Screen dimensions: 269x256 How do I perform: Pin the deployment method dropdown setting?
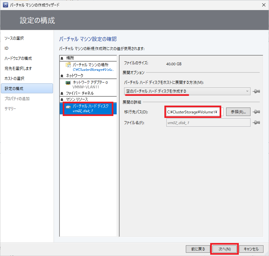256,91
